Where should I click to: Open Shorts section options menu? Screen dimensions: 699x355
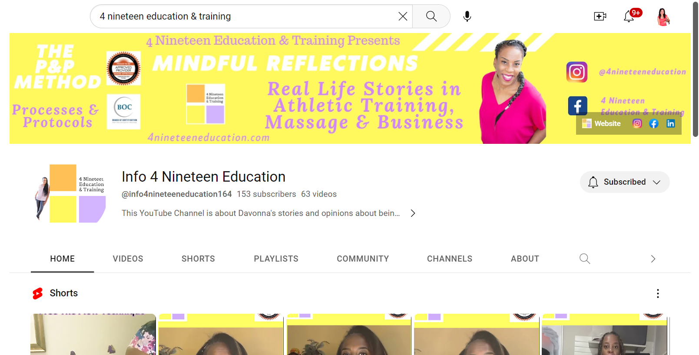658,294
